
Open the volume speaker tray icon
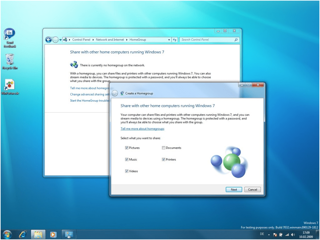[x=293, y=235]
